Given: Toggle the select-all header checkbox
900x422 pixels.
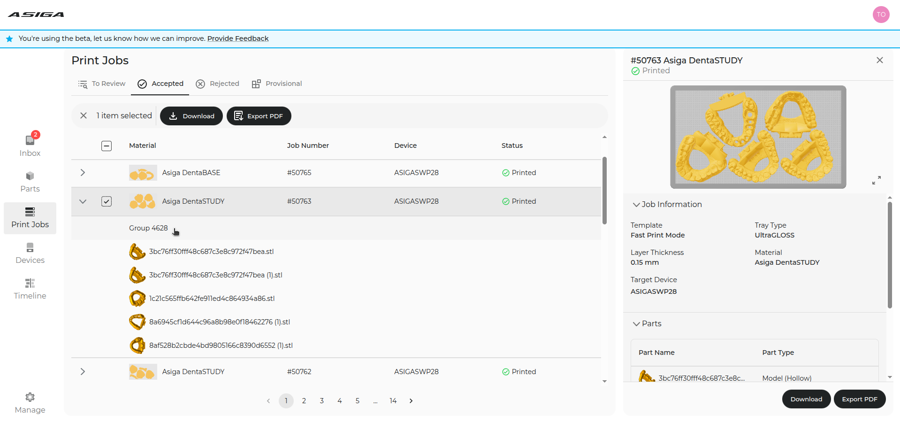Looking at the screenshot, I should pos(107,146).
